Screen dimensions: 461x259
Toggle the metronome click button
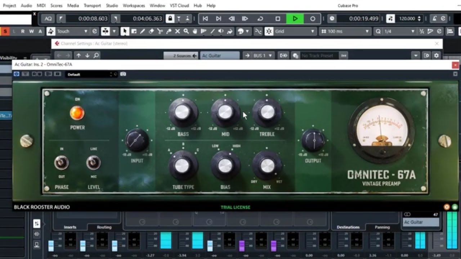point(434,19)
